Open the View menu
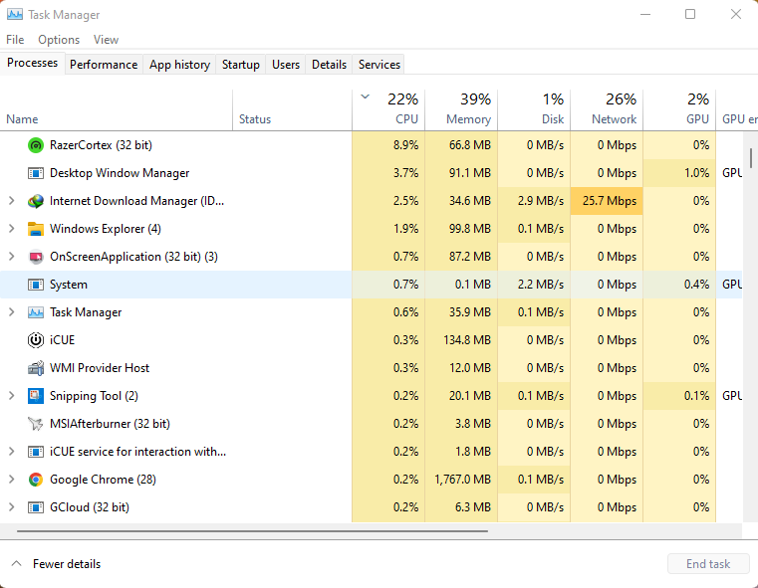Image resolution: width=758 pixels, height=588 pixels. click(106, 40)
